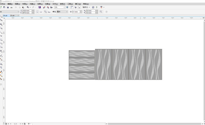Screen dimensions: 205x125
Task: Select the Crop tool
Action: 1,24
